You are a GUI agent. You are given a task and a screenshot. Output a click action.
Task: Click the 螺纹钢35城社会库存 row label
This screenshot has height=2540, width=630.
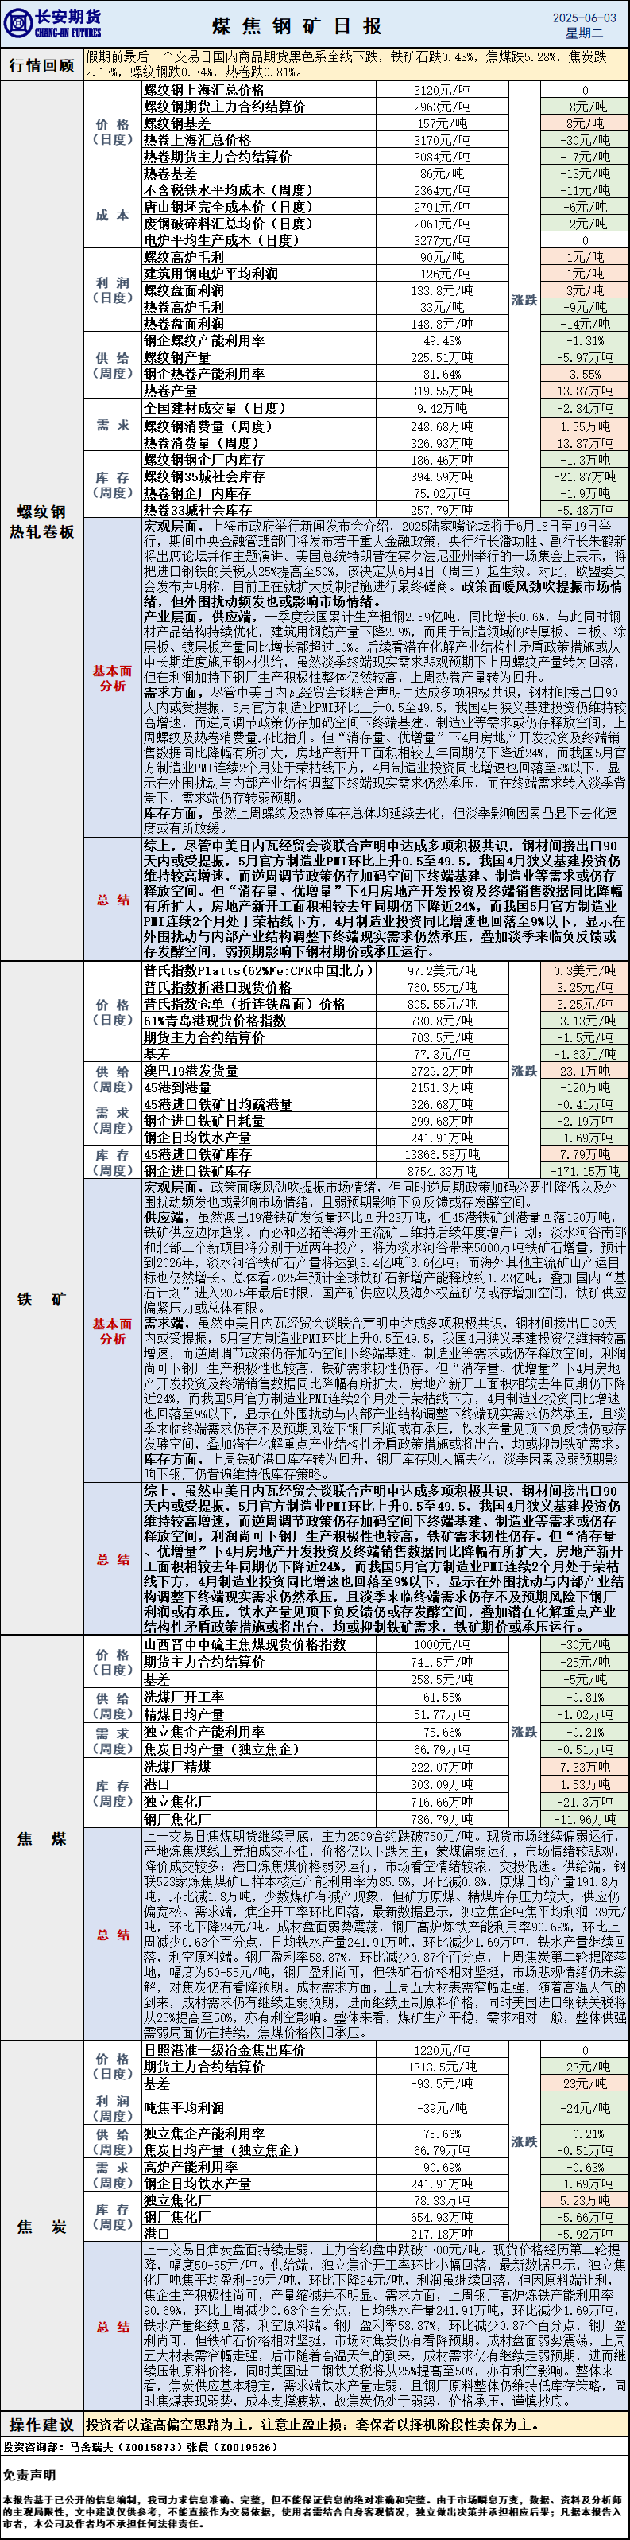pyautogui.click(x=203, y=476)
